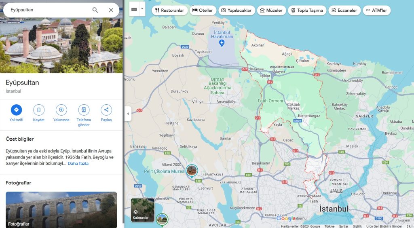Click the Üsküdar map label
The height and width of the screenshot is (228, 414).
coord(358,194)
